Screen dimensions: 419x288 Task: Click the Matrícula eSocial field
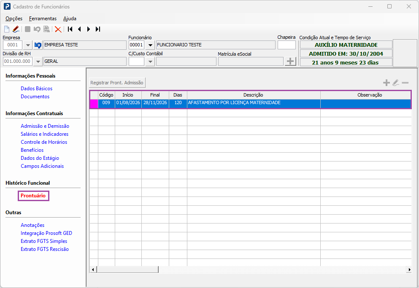pos(251,62)
